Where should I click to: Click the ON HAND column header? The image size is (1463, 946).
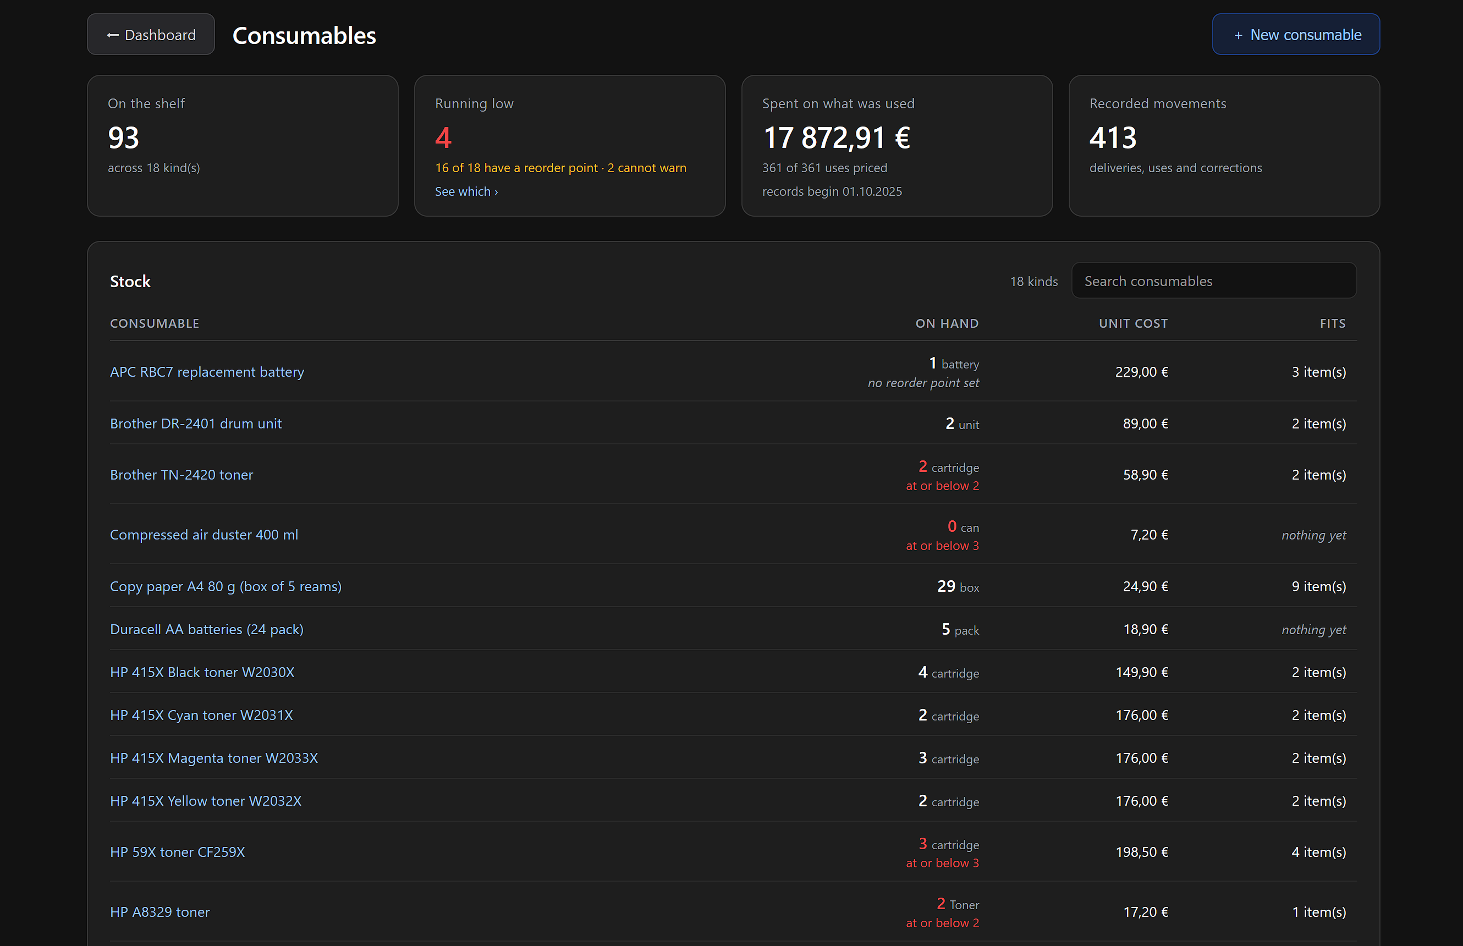[x=947, y=323]
